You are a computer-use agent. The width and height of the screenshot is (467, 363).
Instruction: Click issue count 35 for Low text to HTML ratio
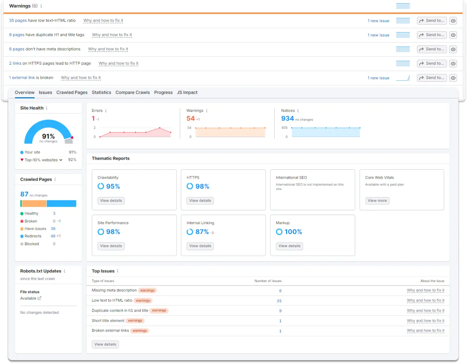[x=279, y=301]
